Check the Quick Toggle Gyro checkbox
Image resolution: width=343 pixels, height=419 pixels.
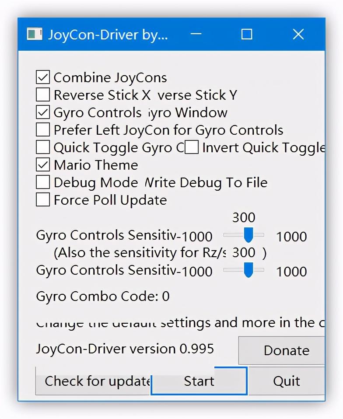[x=43, y=147]
